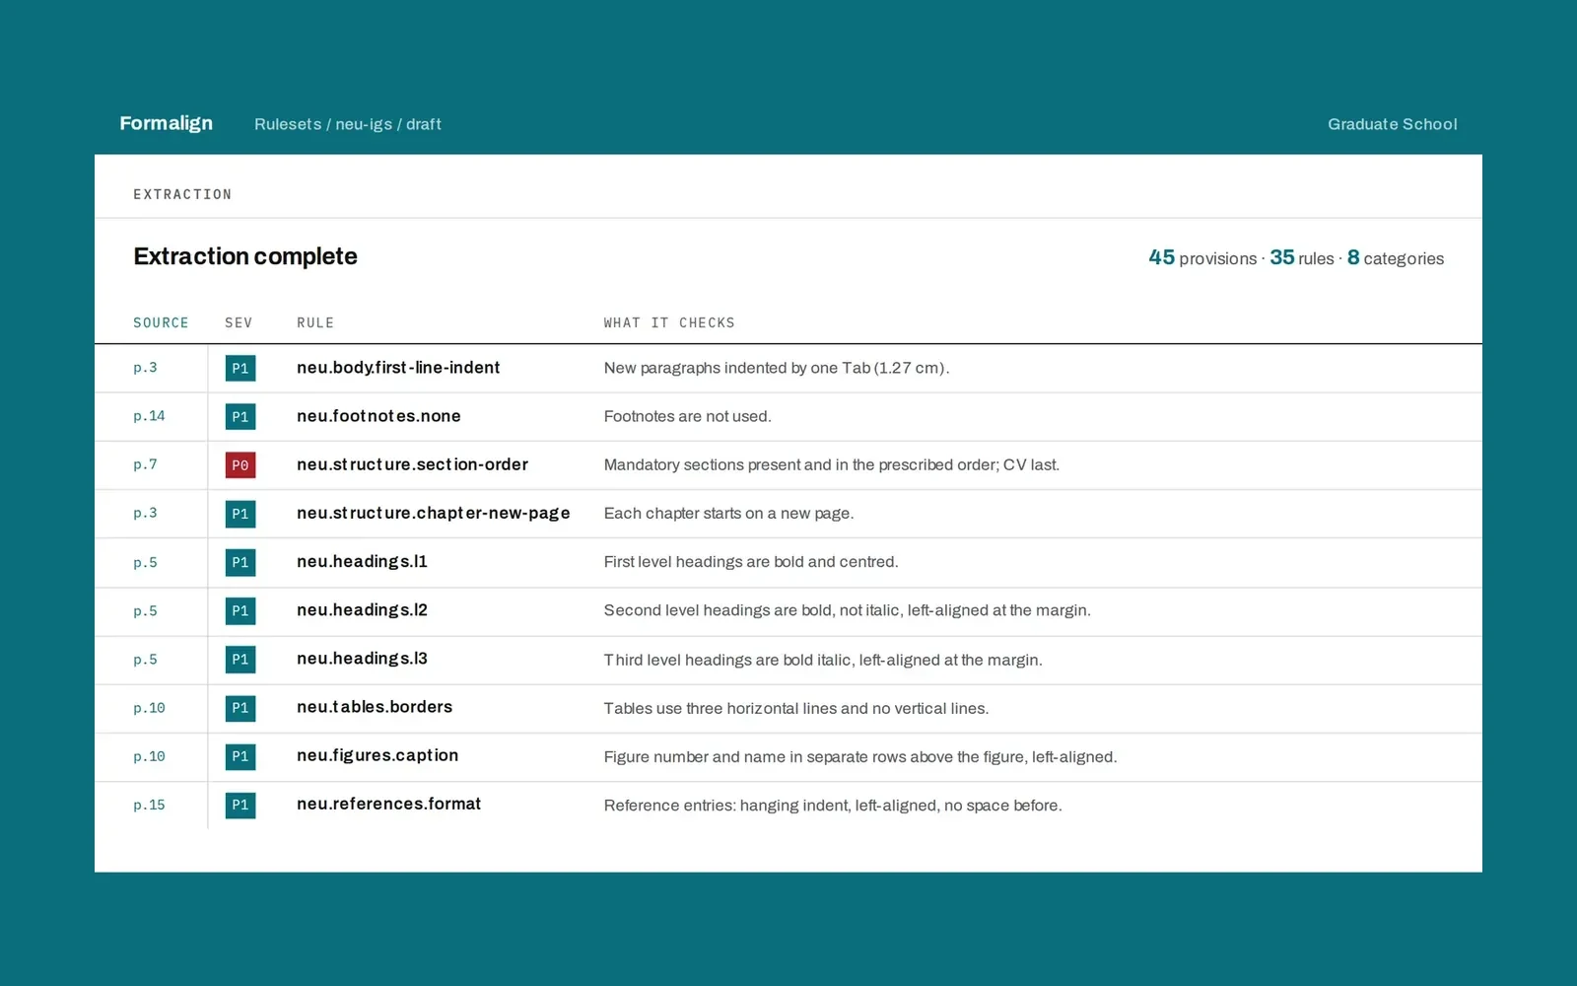Viewport: 1577px width, 986px height.
Task: Open rule neu.tables.borders
Action: (x=375, y=707)
